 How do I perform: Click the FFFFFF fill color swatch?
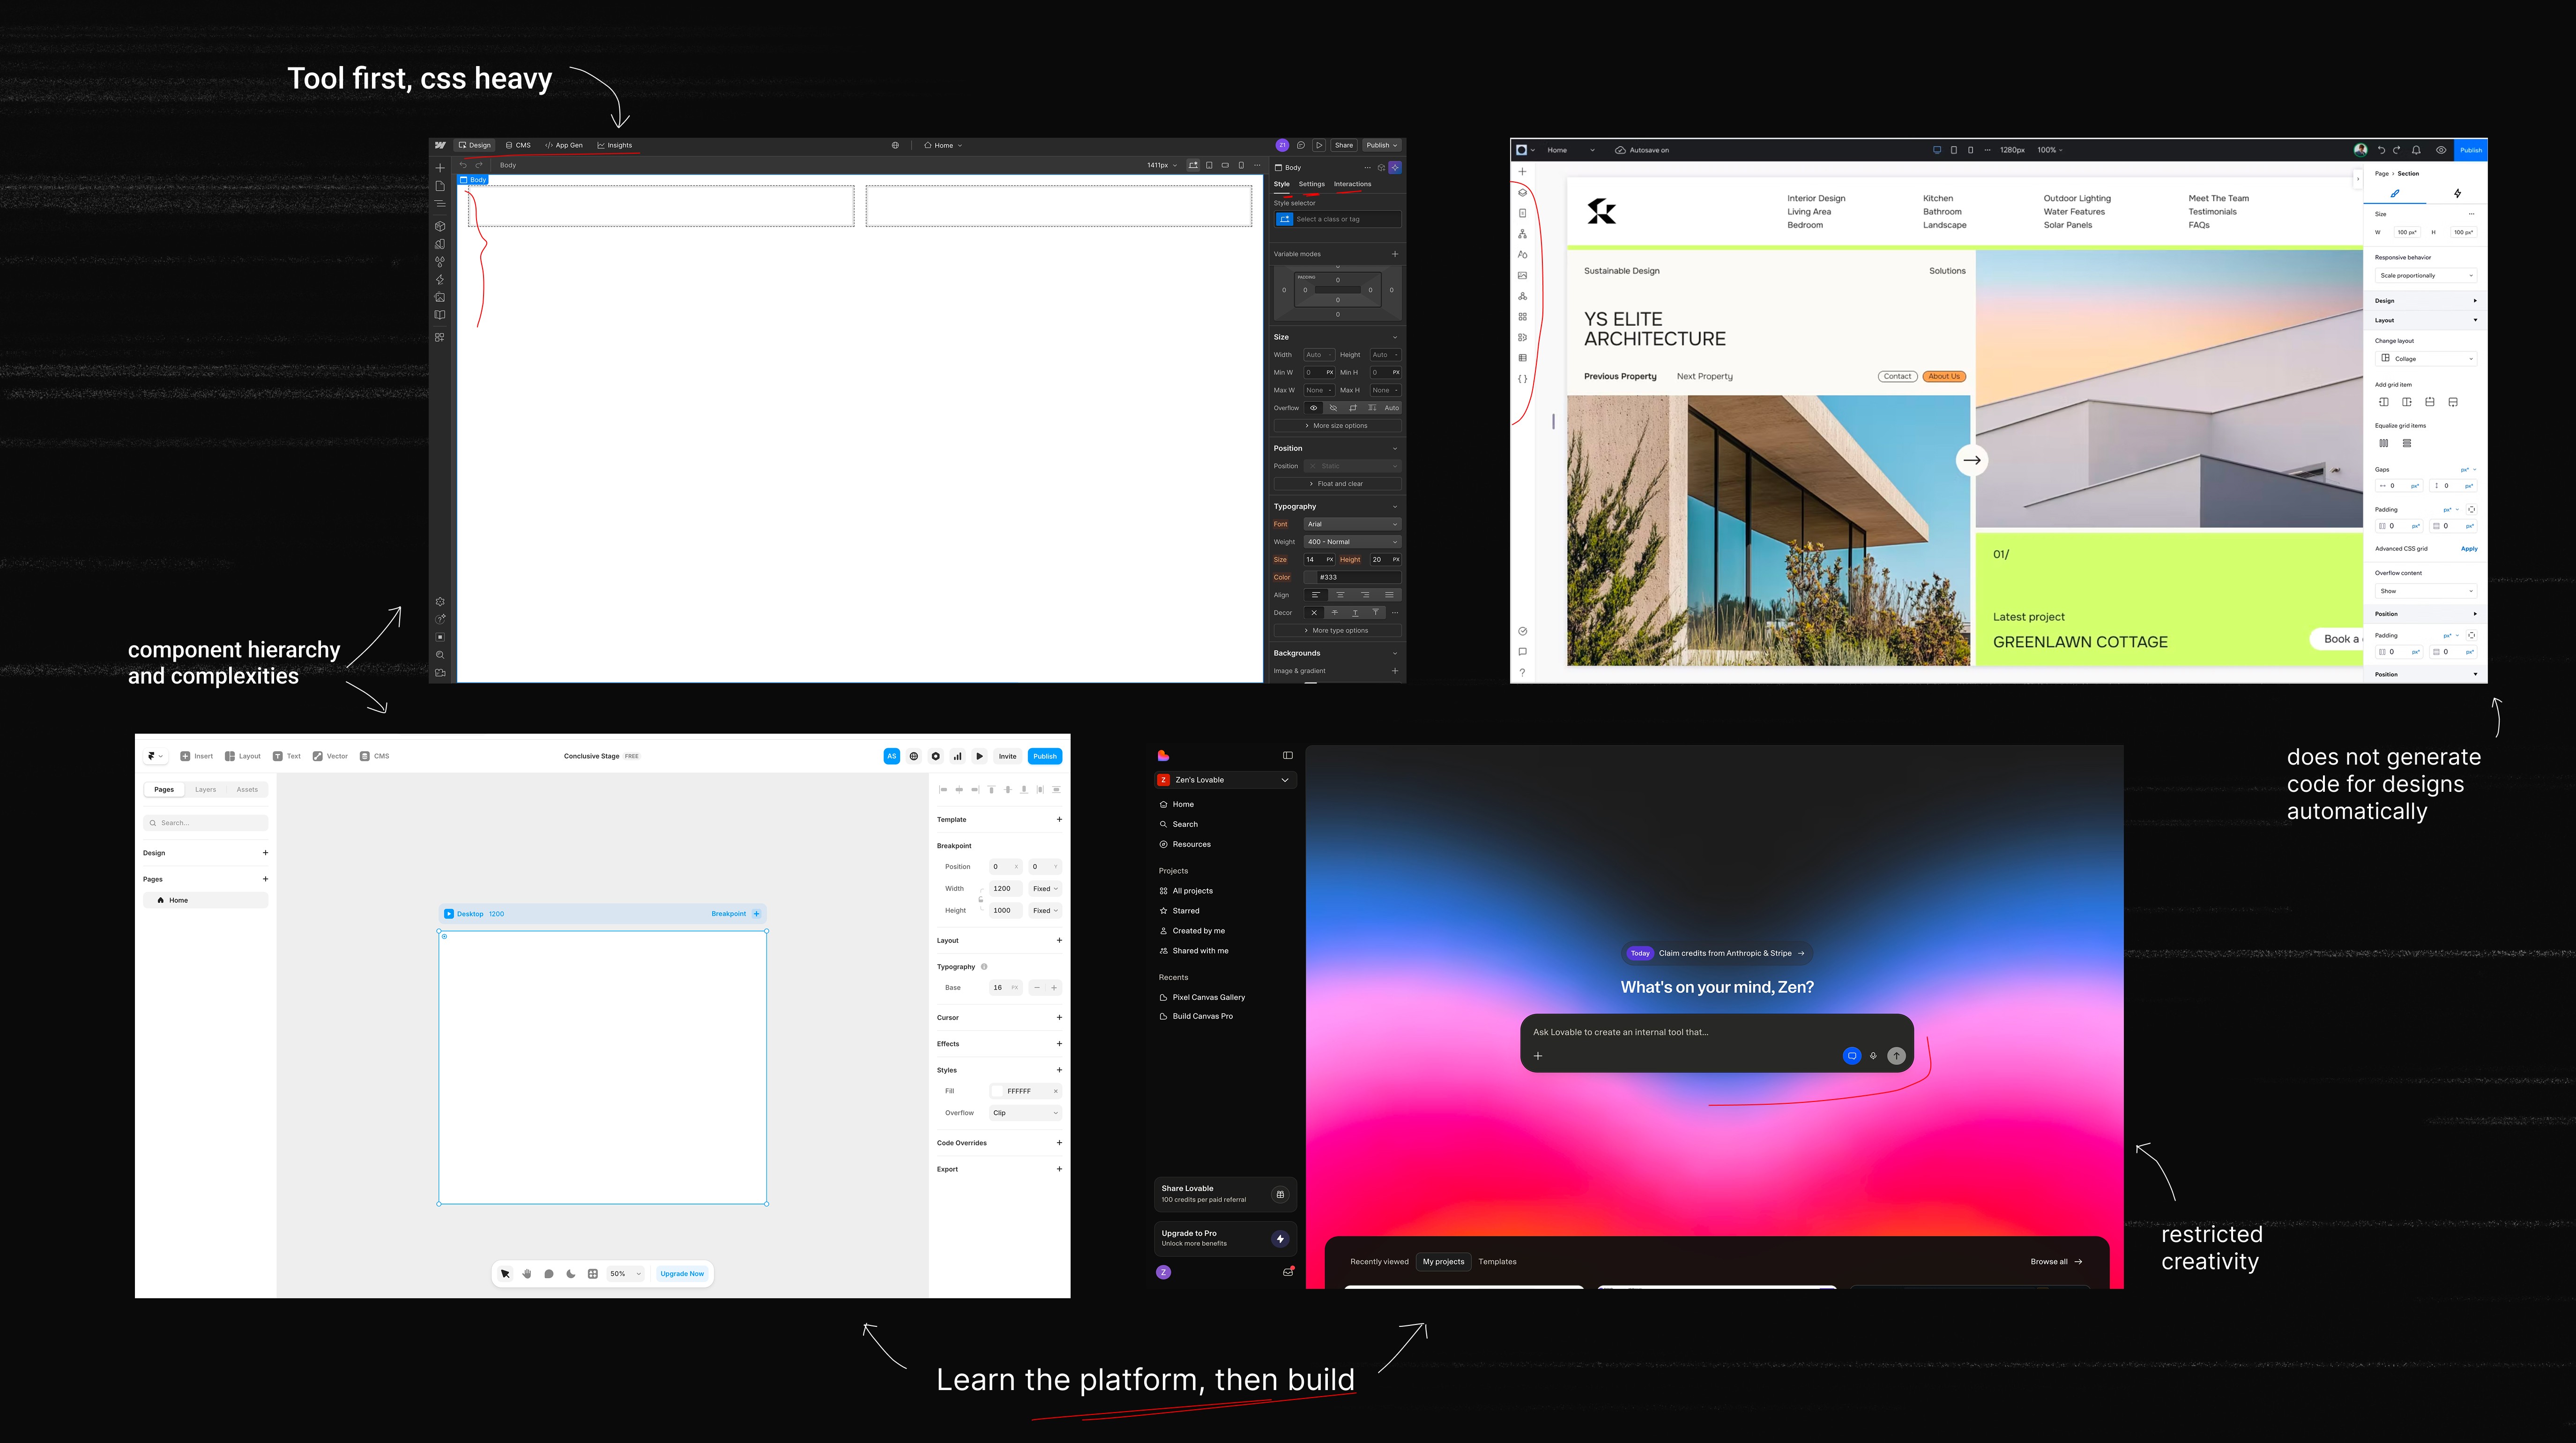click(998, 1091)
